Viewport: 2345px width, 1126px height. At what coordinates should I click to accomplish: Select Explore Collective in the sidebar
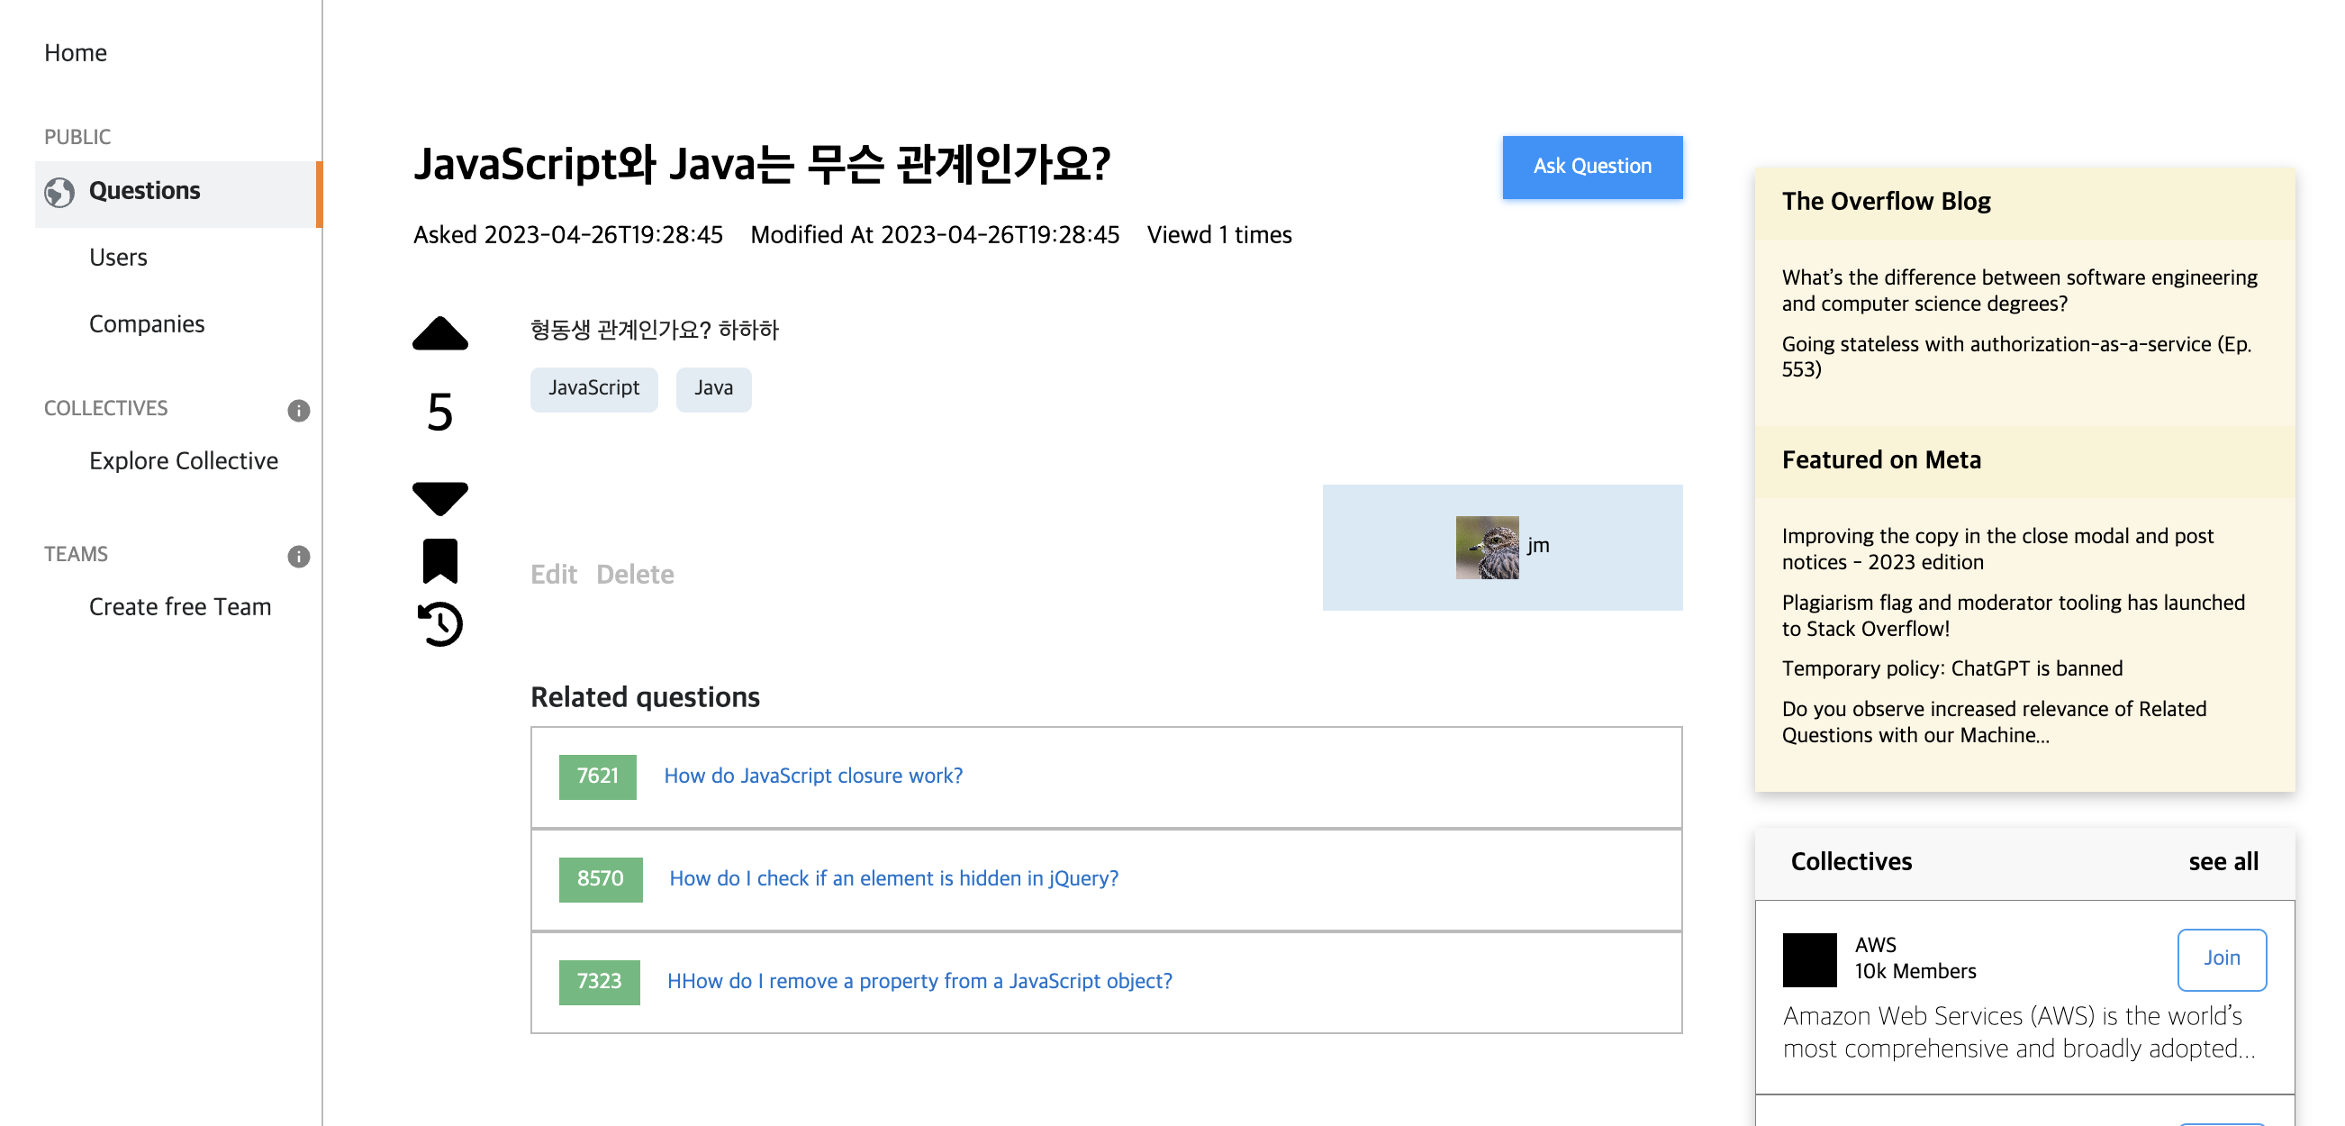(x=184, y=460)
